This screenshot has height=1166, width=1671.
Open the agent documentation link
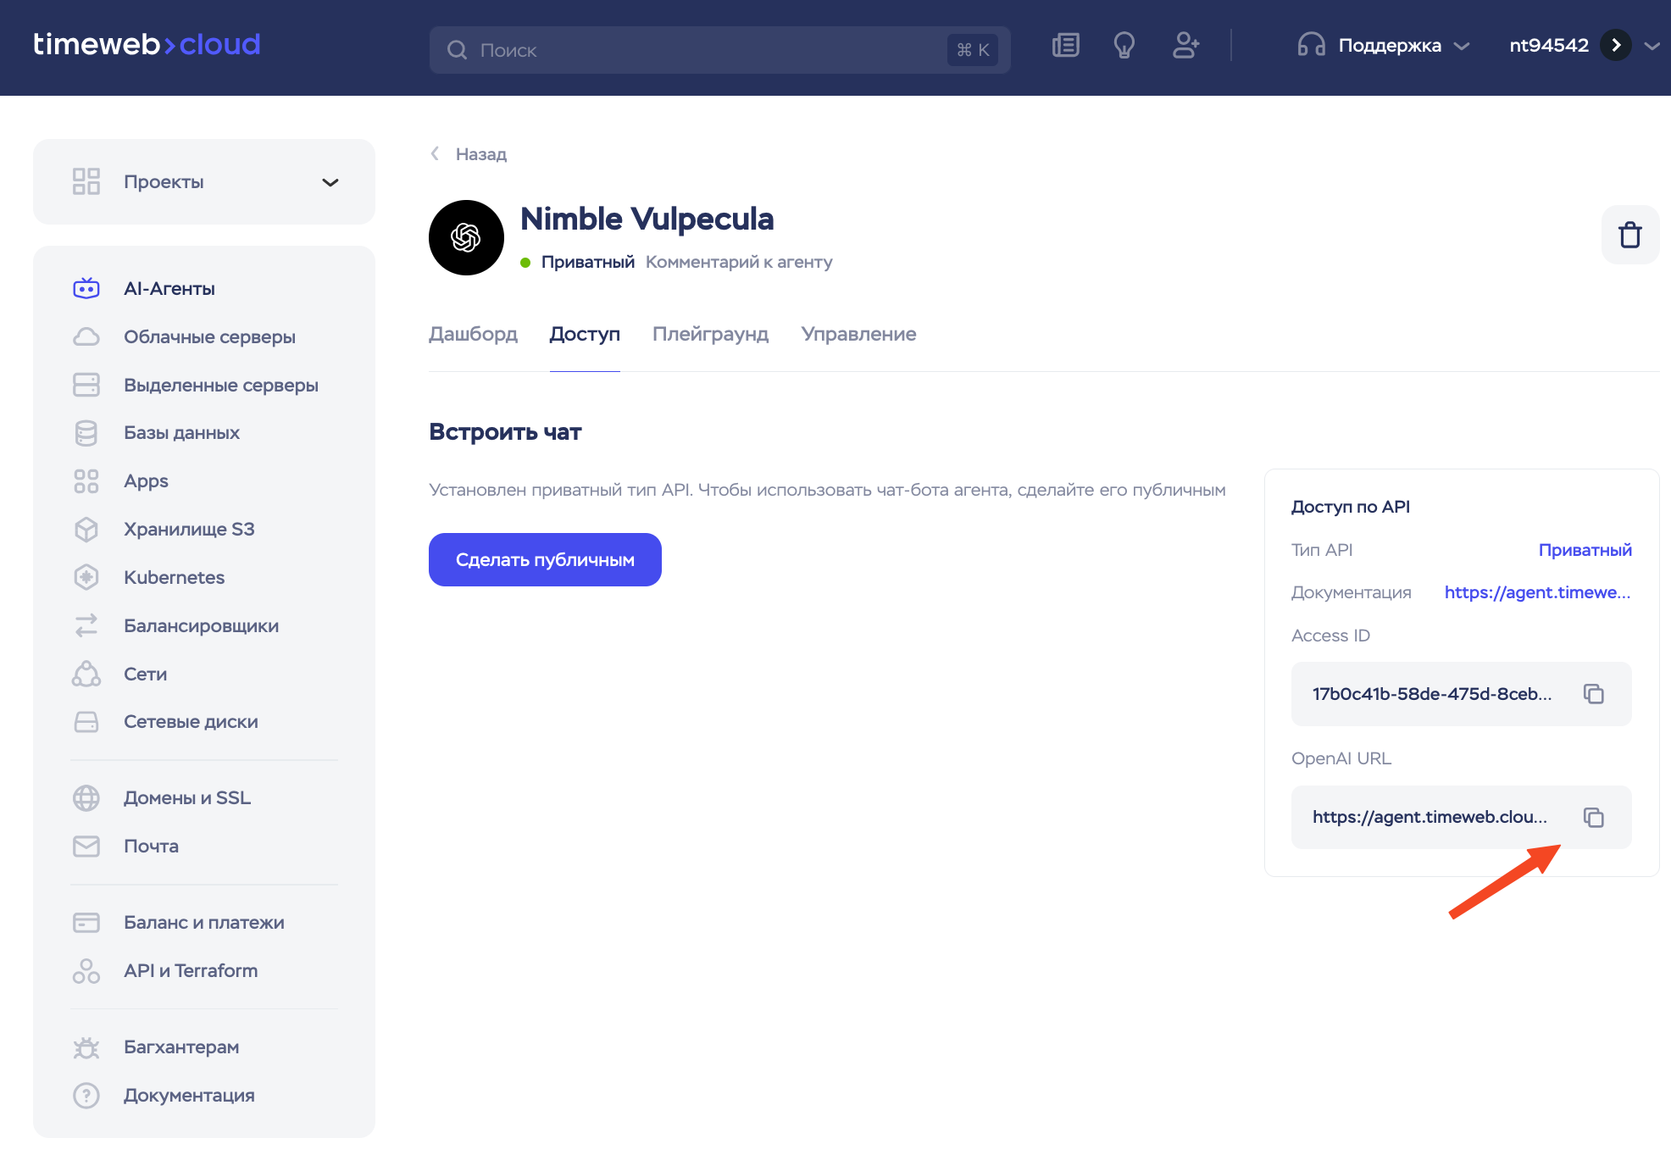pos(1537,592)
